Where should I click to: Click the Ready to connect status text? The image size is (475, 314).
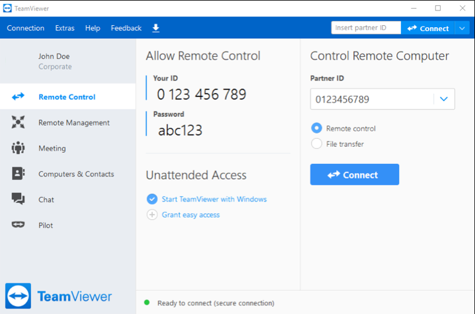pos(216,303)
